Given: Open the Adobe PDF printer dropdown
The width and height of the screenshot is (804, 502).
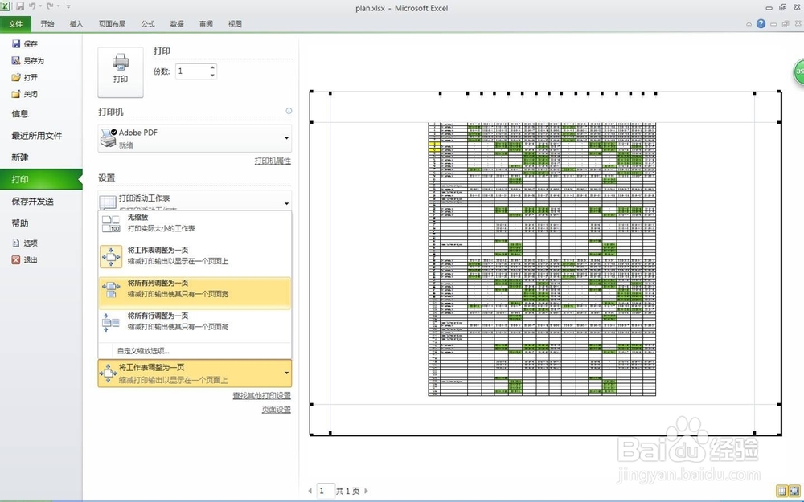Looking at the screenshot, I should pos(287,137).
